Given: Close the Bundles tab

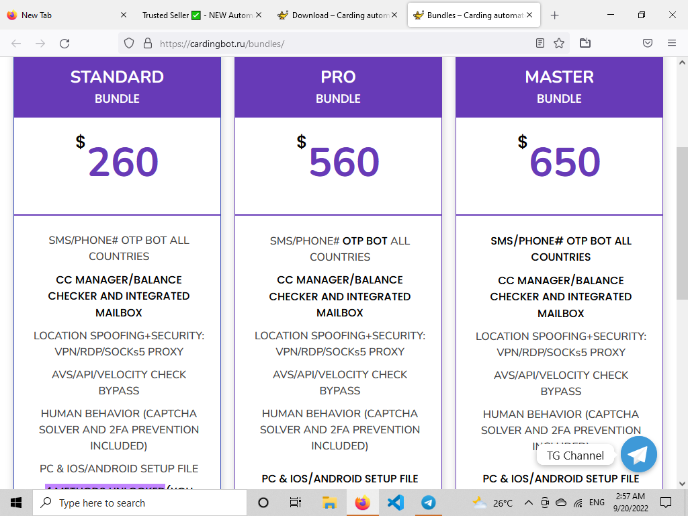Looking at the screenshot, I should (529, 15).
